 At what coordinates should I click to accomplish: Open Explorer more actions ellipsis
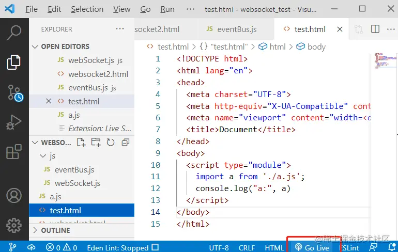[x=120, y=29]
